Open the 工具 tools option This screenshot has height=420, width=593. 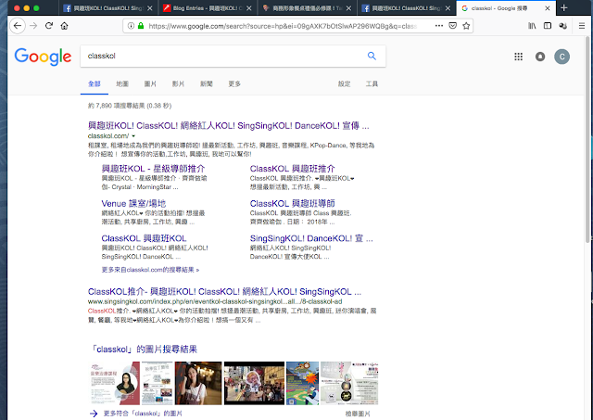pos(372,84)
